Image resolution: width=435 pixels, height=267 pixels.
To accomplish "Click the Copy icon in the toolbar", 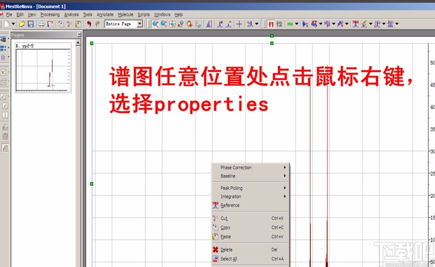I will point(61,24).
